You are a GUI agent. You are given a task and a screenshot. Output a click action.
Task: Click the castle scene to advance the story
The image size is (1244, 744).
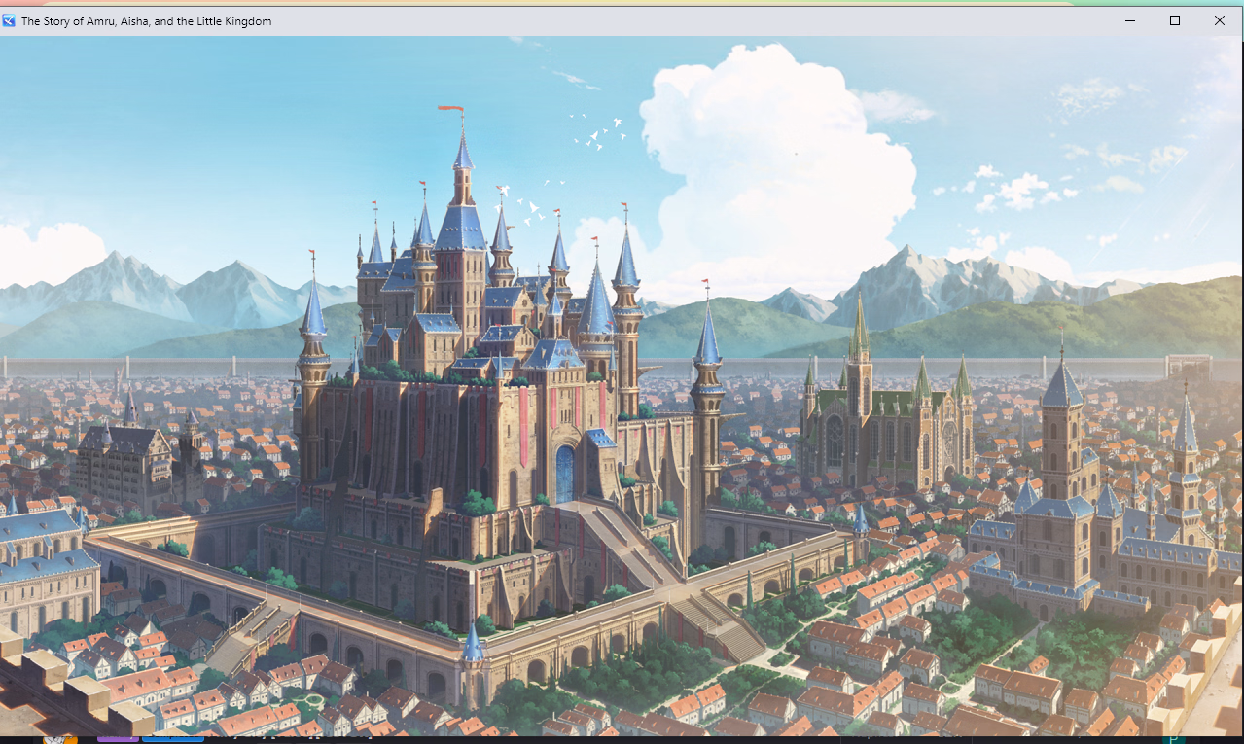(622, 386)
